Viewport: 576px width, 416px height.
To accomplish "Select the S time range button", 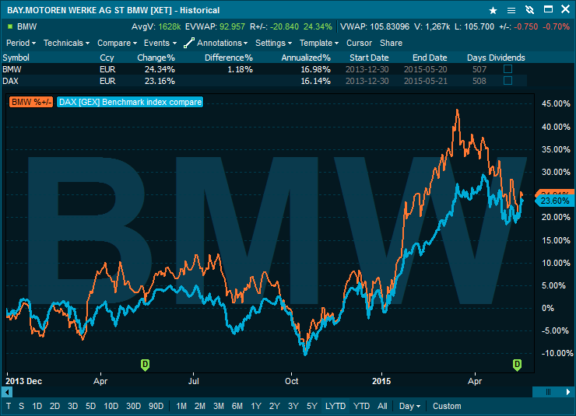I will [x=21, y=406].
